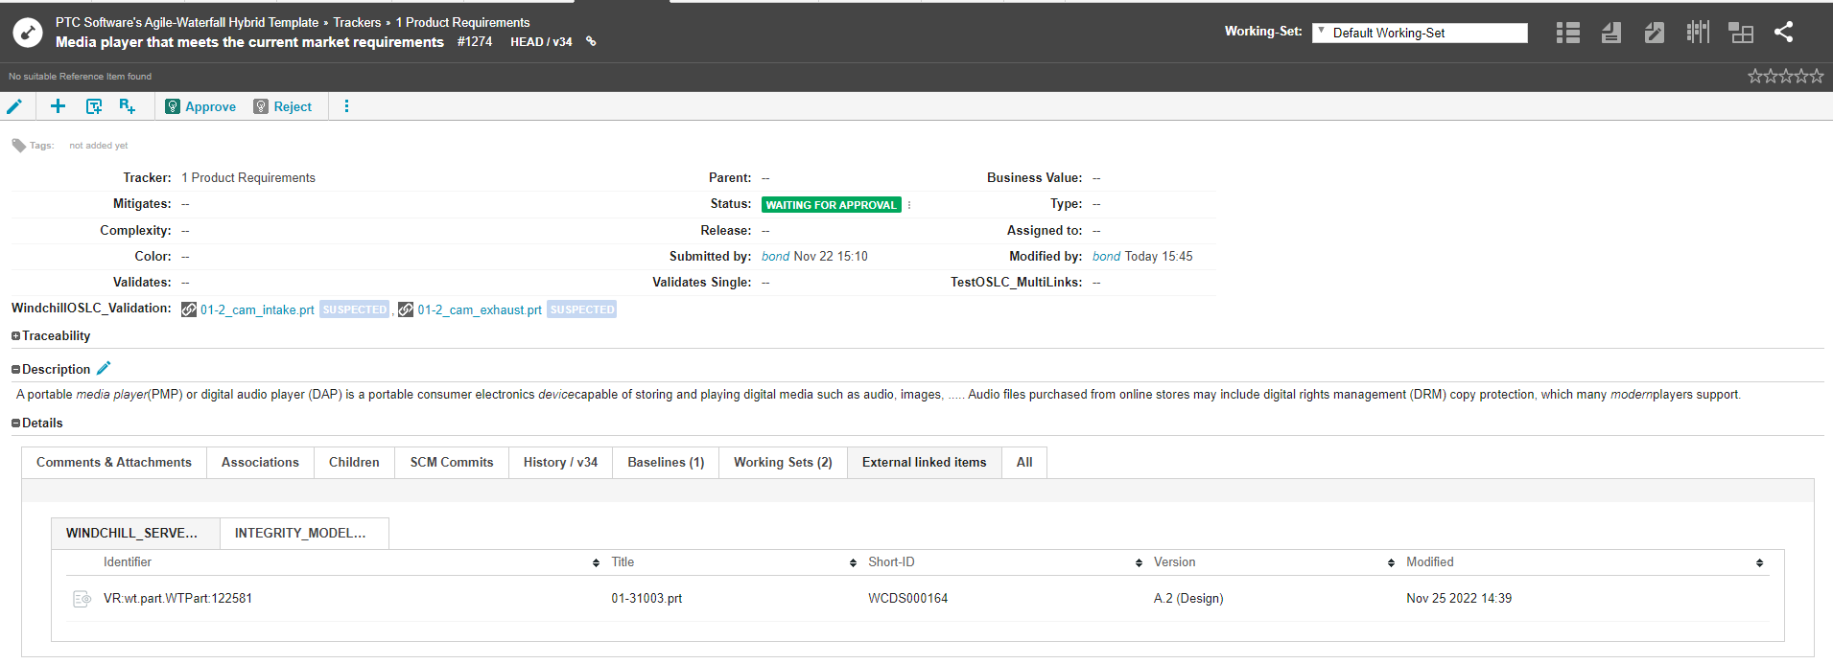Open the Comments & Attachments tab
This screenshot has height=664, width=1833.
(x=114, y=463)
